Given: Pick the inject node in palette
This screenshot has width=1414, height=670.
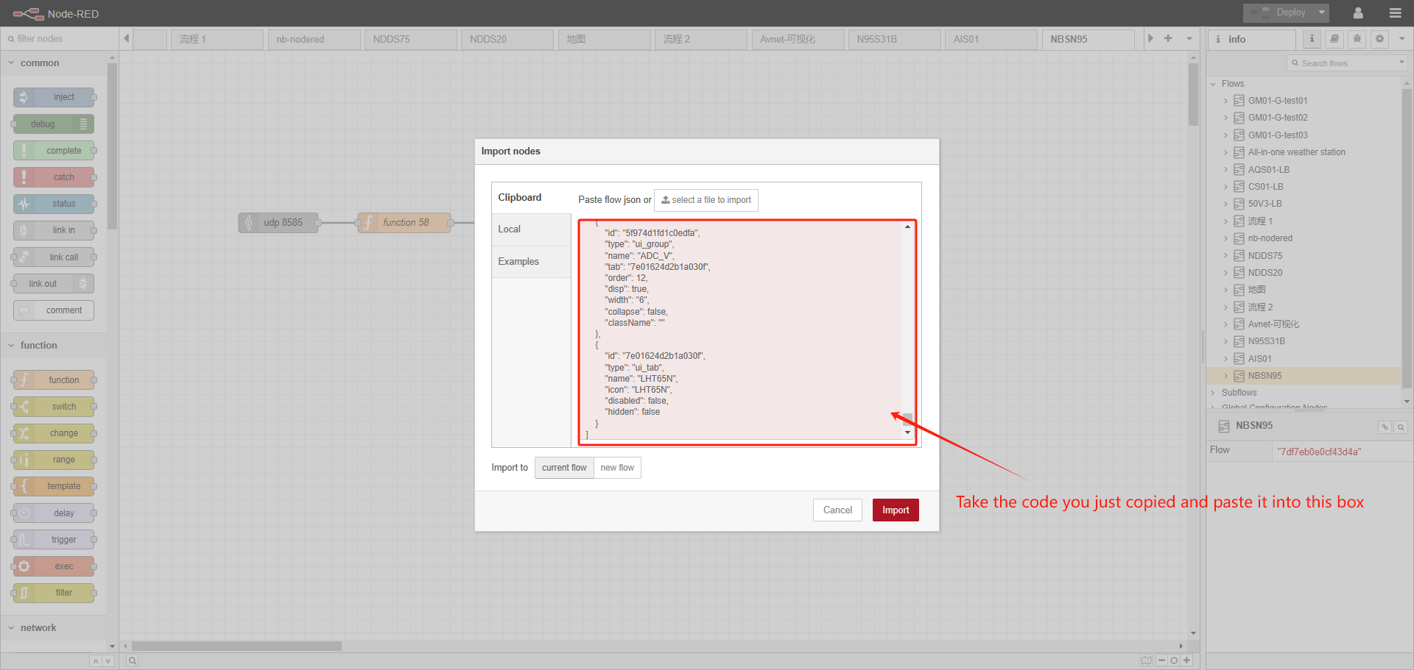Looking at the screenshot, I should [54, 97].
